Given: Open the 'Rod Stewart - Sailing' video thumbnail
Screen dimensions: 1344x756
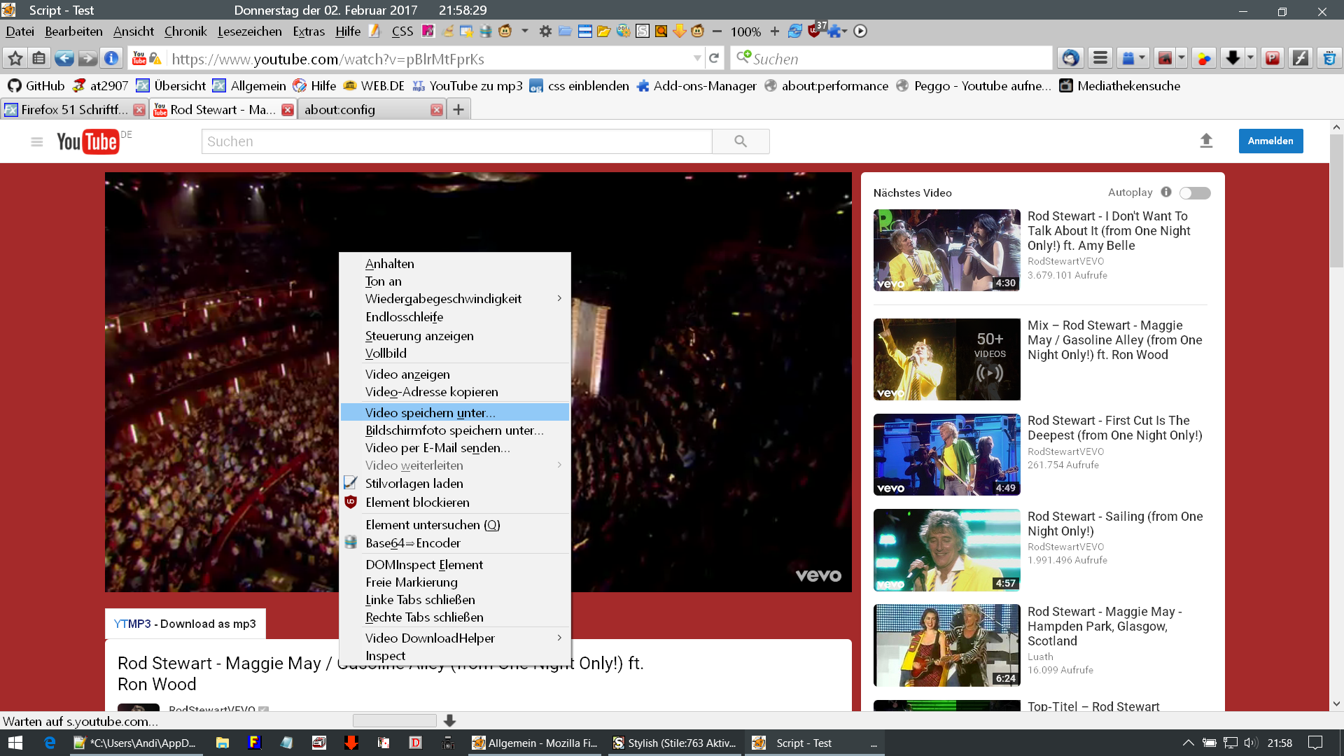Looking at the screenshot, I should pyautogui.click(x=946, y=550).
